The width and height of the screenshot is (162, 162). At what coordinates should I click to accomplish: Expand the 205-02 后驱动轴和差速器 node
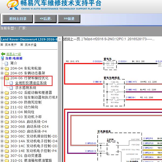tap(2, 92)
